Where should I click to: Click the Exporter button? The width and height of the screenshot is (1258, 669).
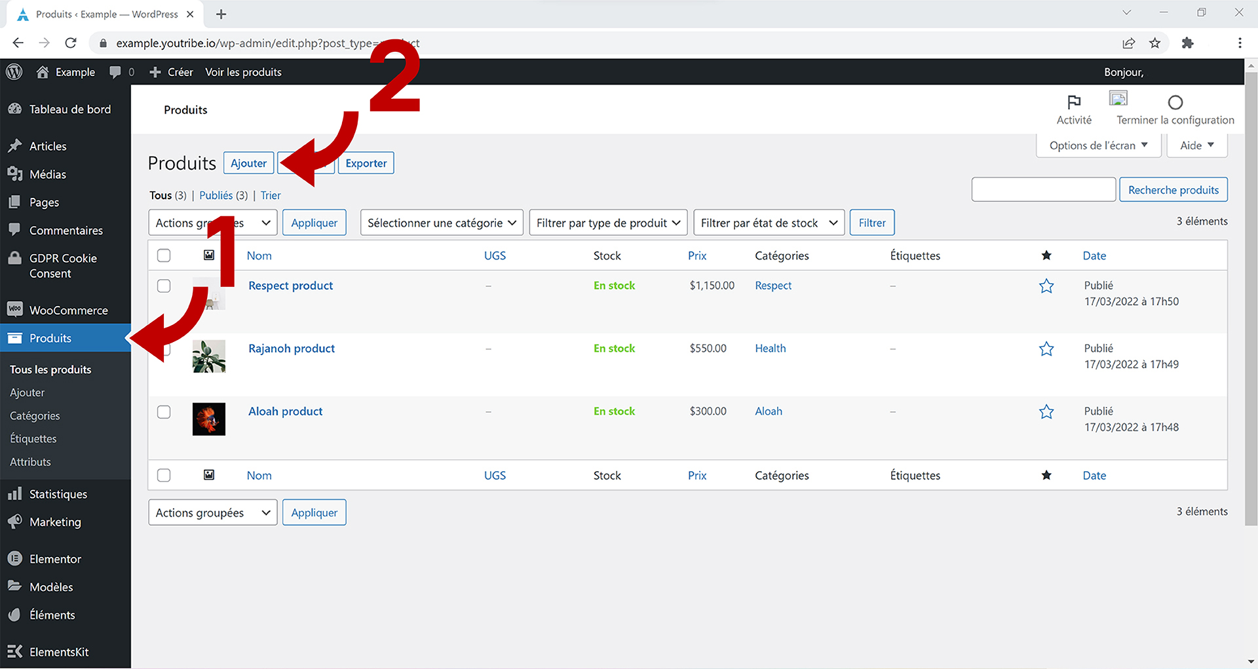point(366,163)
